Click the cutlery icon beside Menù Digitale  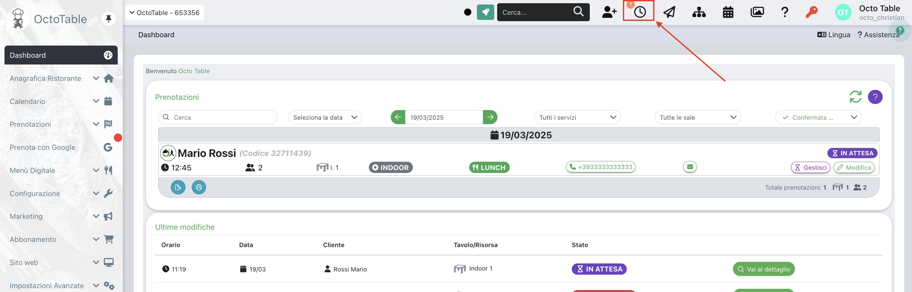tap(108, 170)
